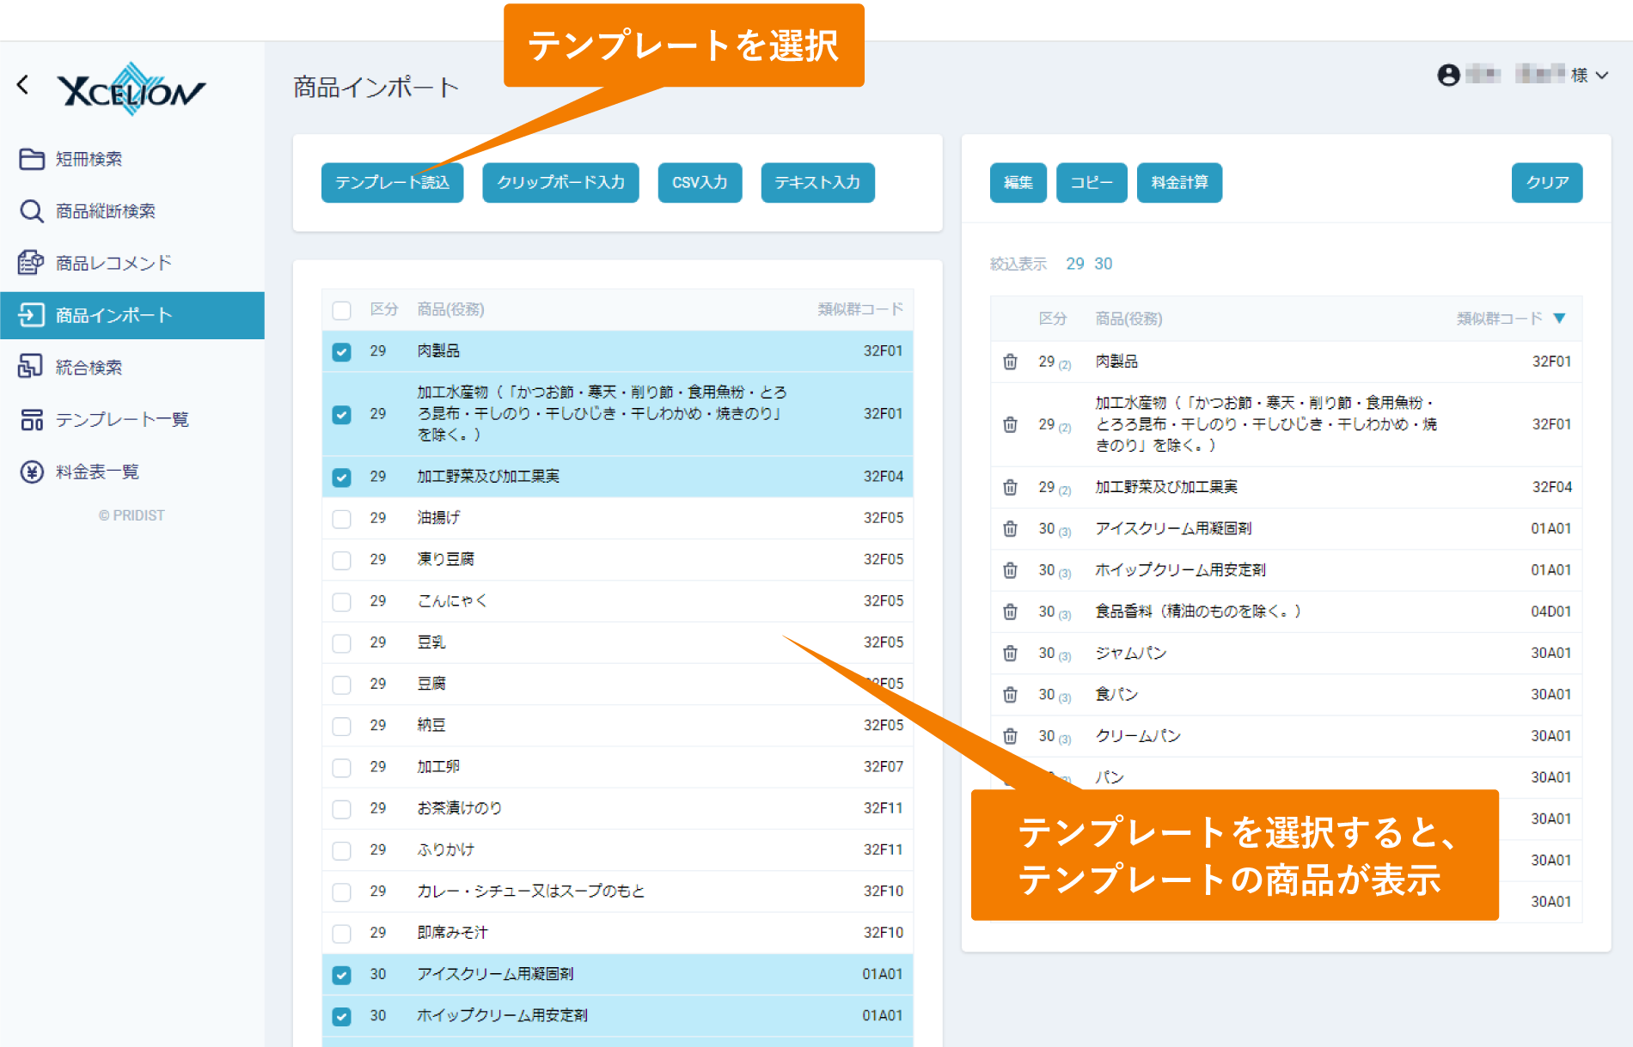
Task: Remove クリームパン row with trash icon
Action: pos(1010,736)
